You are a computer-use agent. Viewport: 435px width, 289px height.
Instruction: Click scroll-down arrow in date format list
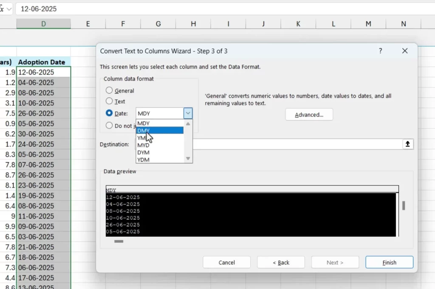coord(188,158)
